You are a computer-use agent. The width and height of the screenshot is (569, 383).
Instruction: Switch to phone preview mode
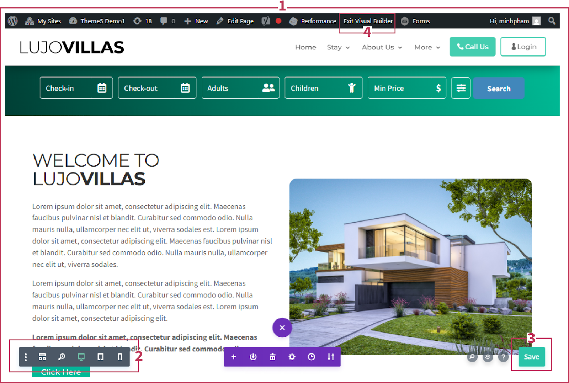[120, 357]
